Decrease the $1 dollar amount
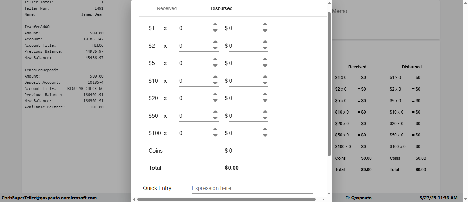This screenshot has width=468, height=202. tap(265, 31)
